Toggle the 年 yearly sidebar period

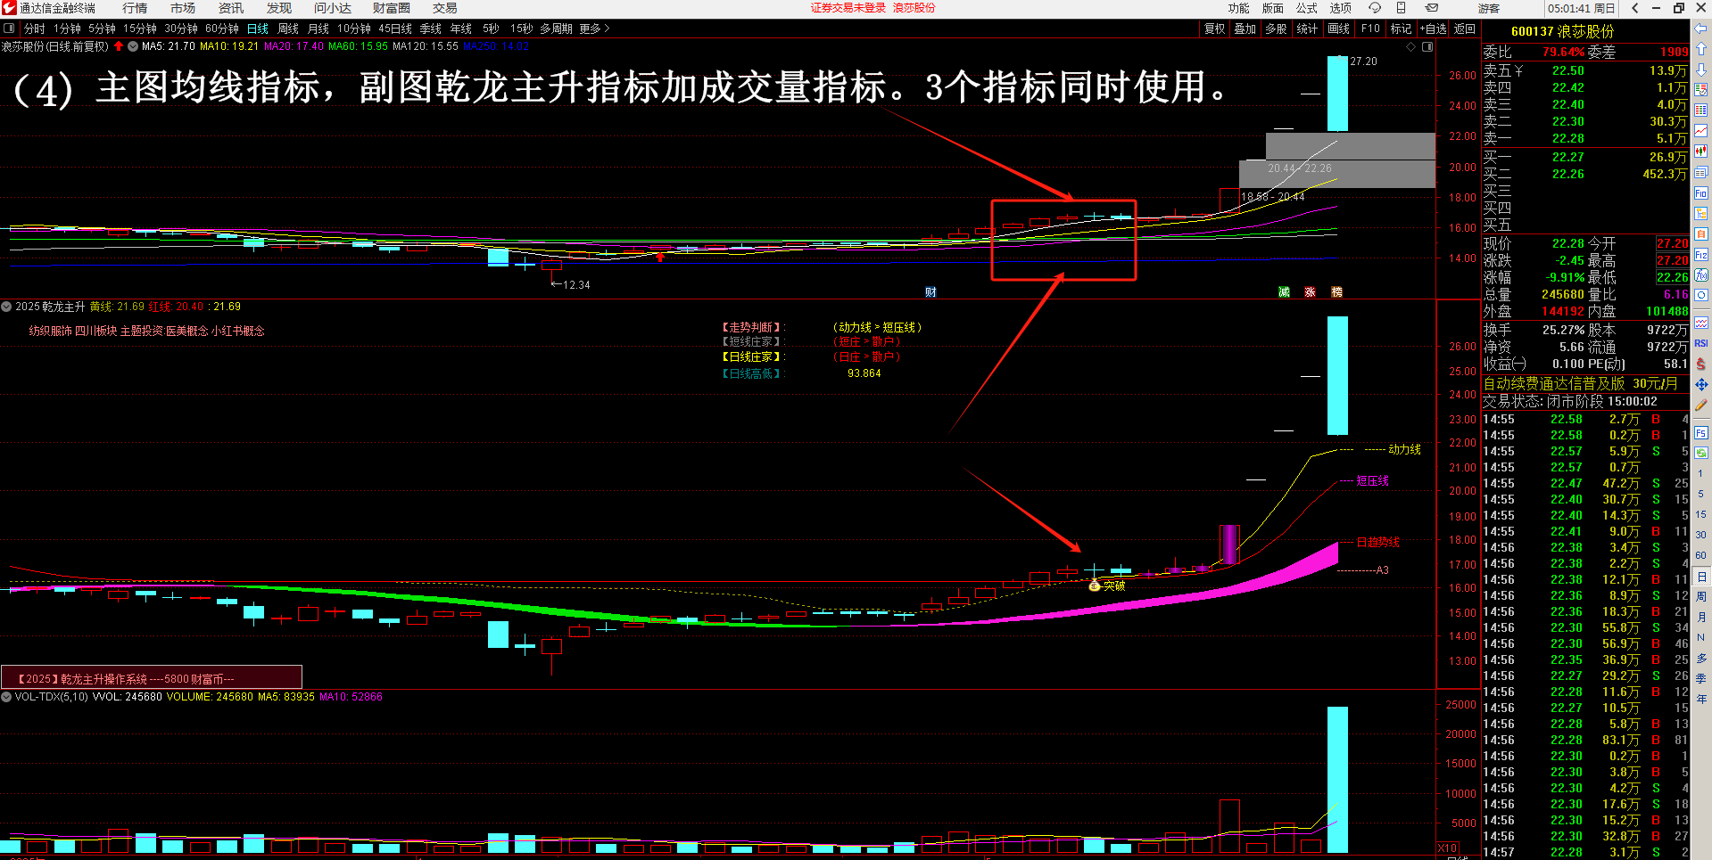point(1701,699)
